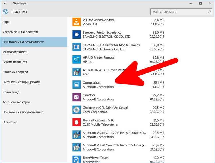Click the Найти параметр search field
The height and width of the screenshot is (163, 215).
pos(181,12)
